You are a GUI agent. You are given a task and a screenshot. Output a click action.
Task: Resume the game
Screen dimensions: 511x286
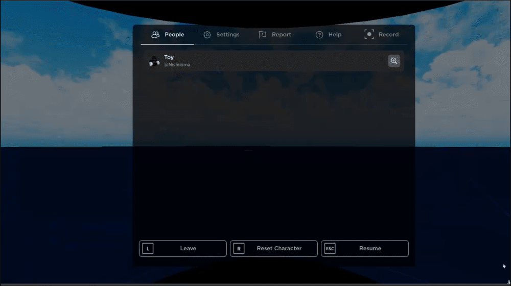pyautogui.click(x=365, y=249)
